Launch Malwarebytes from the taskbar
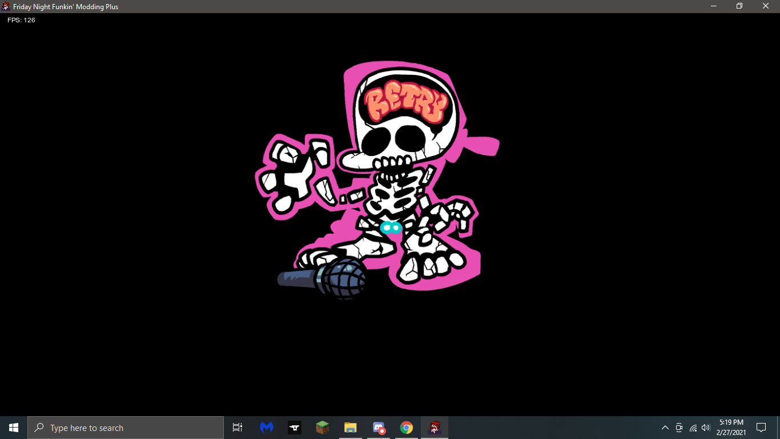 [266, 427]
